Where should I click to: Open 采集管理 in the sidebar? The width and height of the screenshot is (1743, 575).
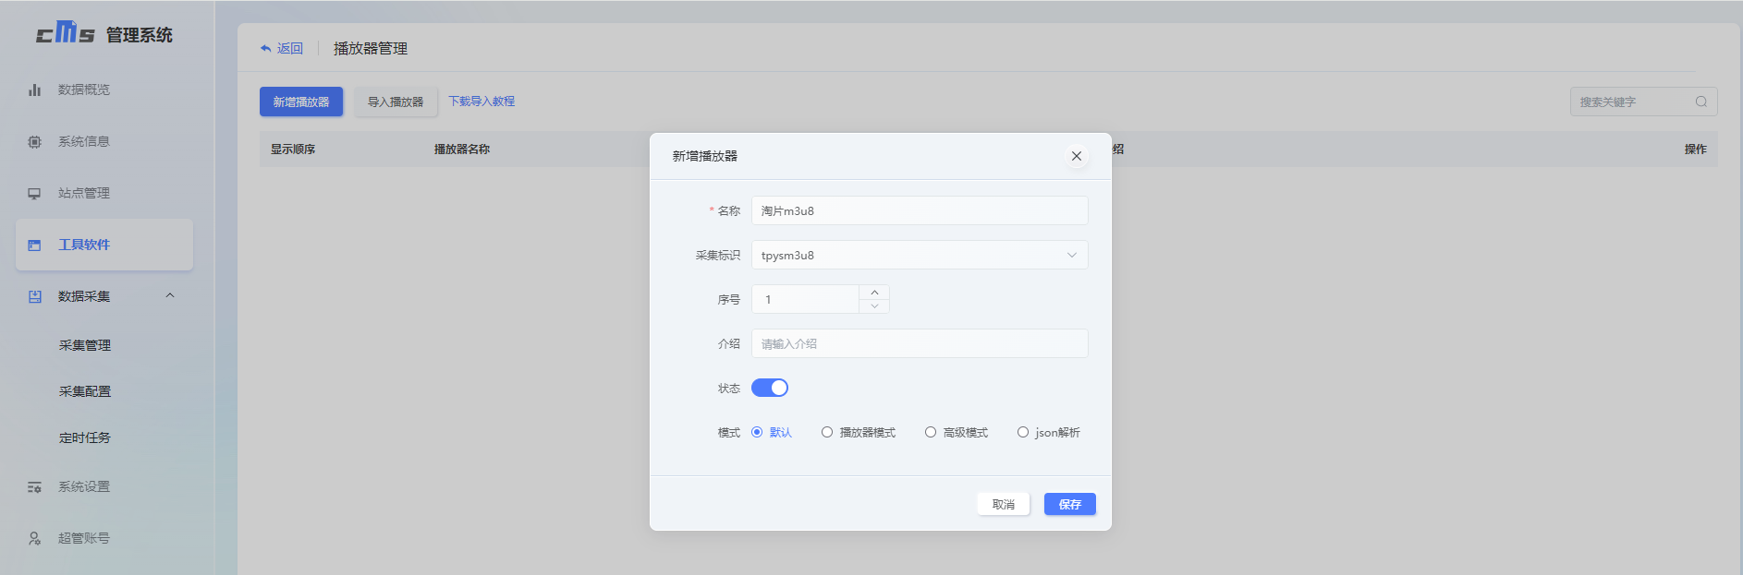(x=85, y=345)
